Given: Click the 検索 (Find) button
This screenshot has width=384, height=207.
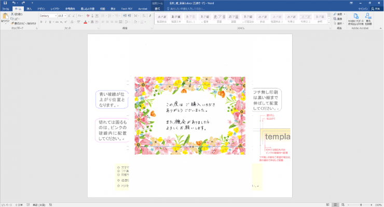Looking at the screenshot, I should [x=339, y=14].
